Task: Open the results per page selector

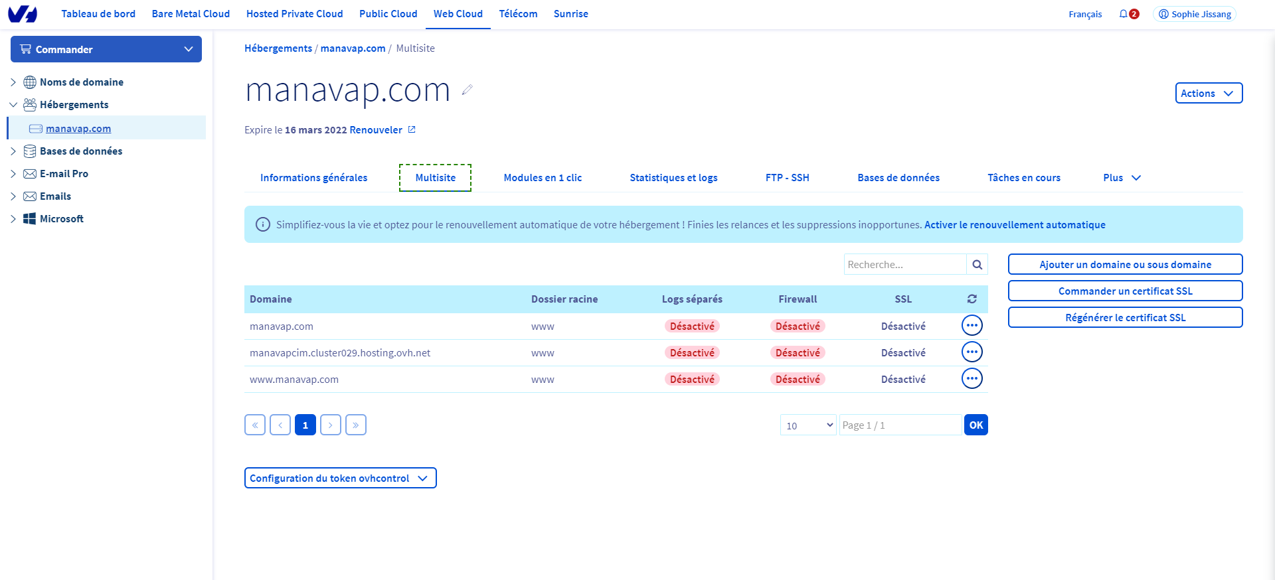Action: (807, 425)
